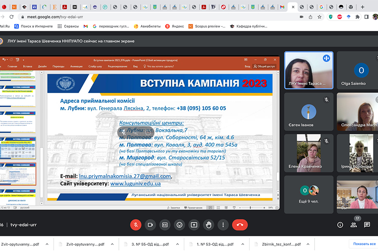Open Gmail bookmark in bookmarks bar
Image resolution: width=378 pixels, height=252 pixels.
(86, 26)
